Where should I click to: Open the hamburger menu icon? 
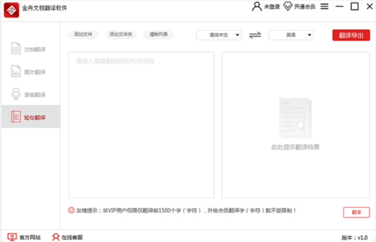325,6
